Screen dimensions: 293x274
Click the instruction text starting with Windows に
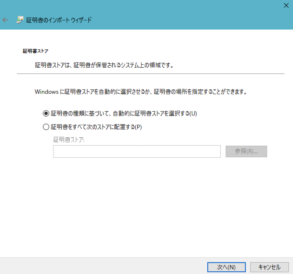[x=141, y=92]
